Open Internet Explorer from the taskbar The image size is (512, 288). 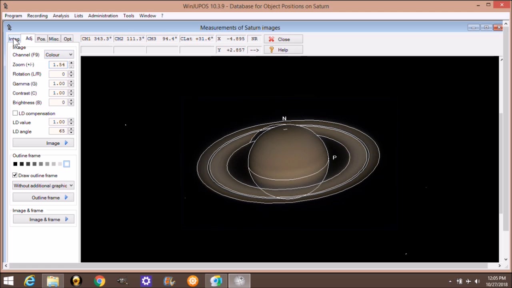30,281
